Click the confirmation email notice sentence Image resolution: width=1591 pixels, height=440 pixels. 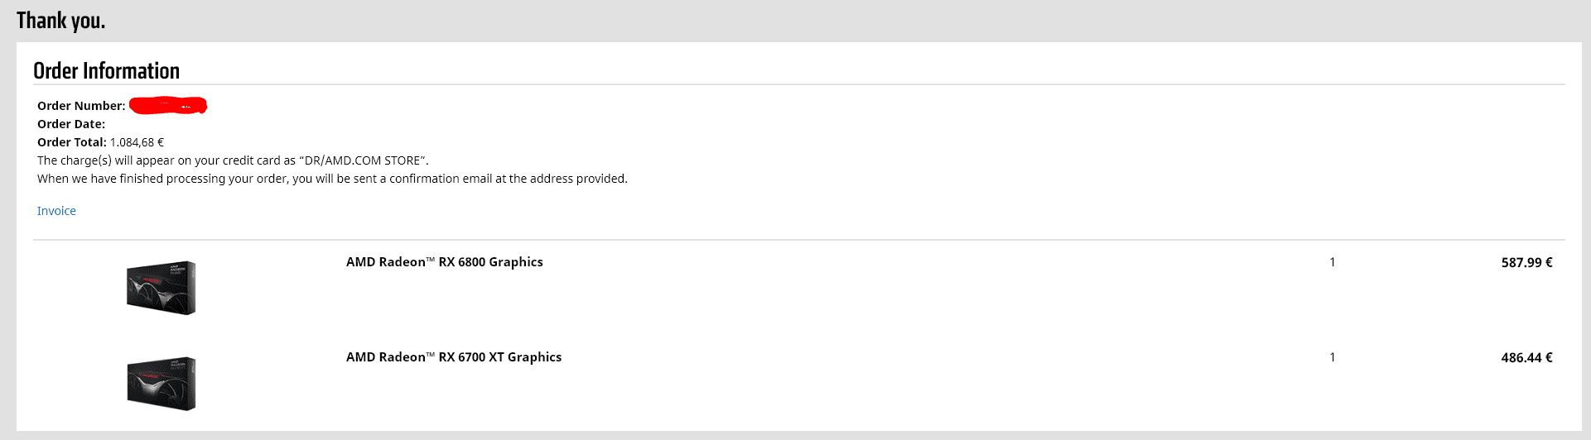point(332,179)
